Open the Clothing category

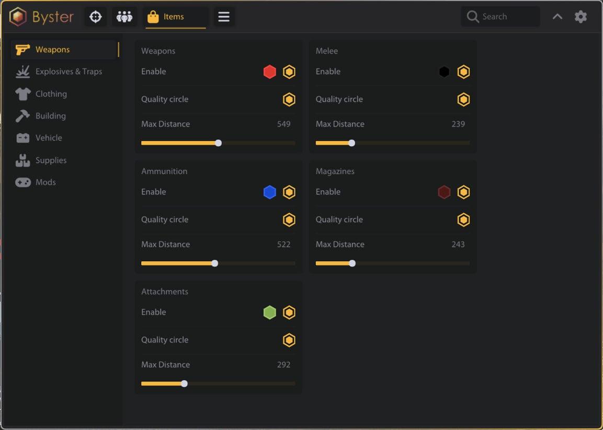tap(51, 94)
